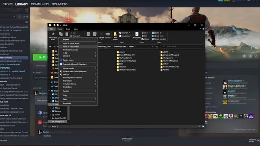This screenshot has height=146, width=260.
Task: Collapse the This PC tree node
Action: (x=49, y=91)
